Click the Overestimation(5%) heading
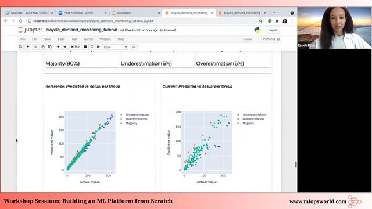Viewport: 372px width, 209px height. pos(220,63)
